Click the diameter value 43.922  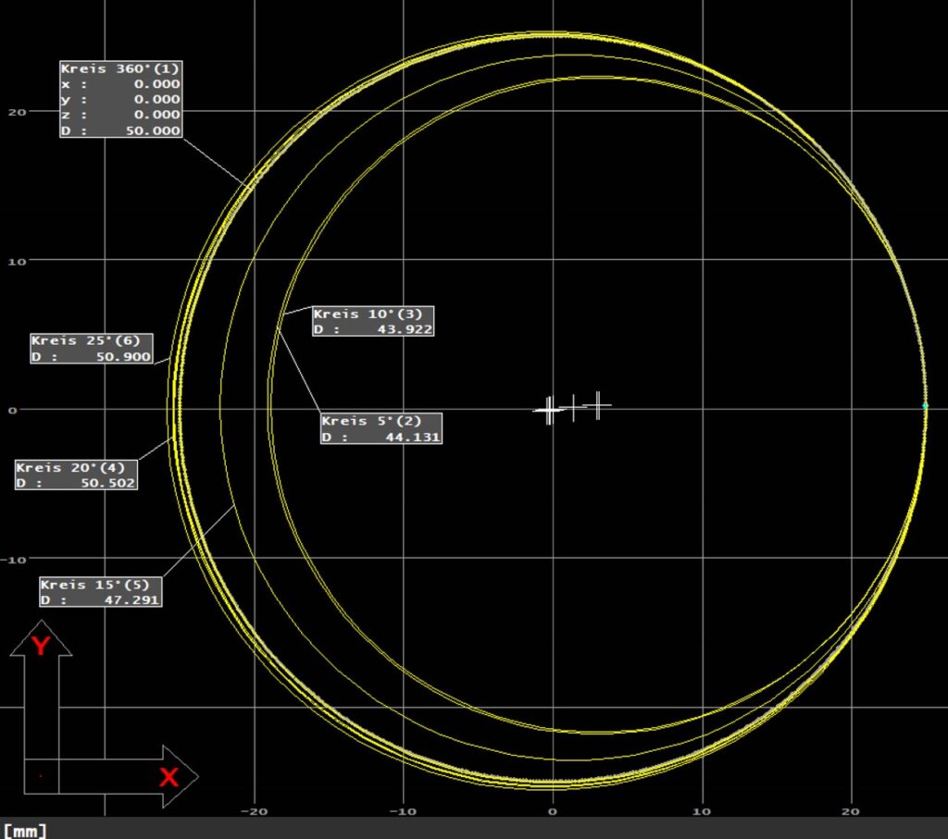[x=404, y=329]
